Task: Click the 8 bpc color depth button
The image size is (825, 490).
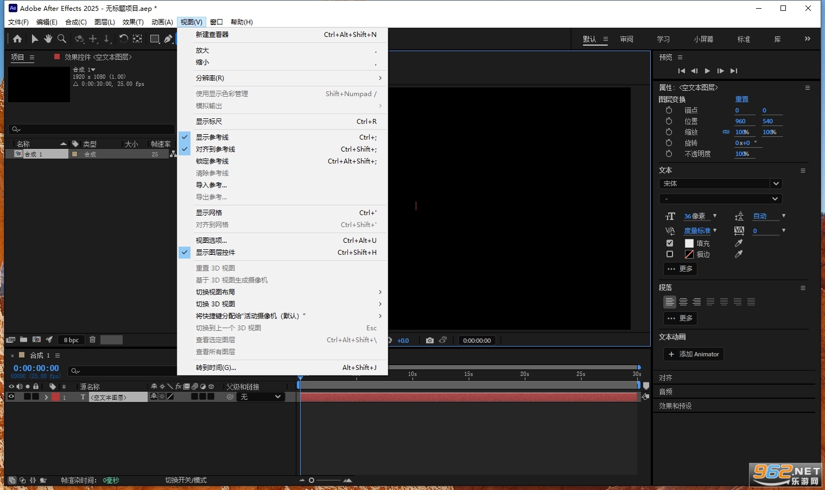Action: click(x=71, y=340)
